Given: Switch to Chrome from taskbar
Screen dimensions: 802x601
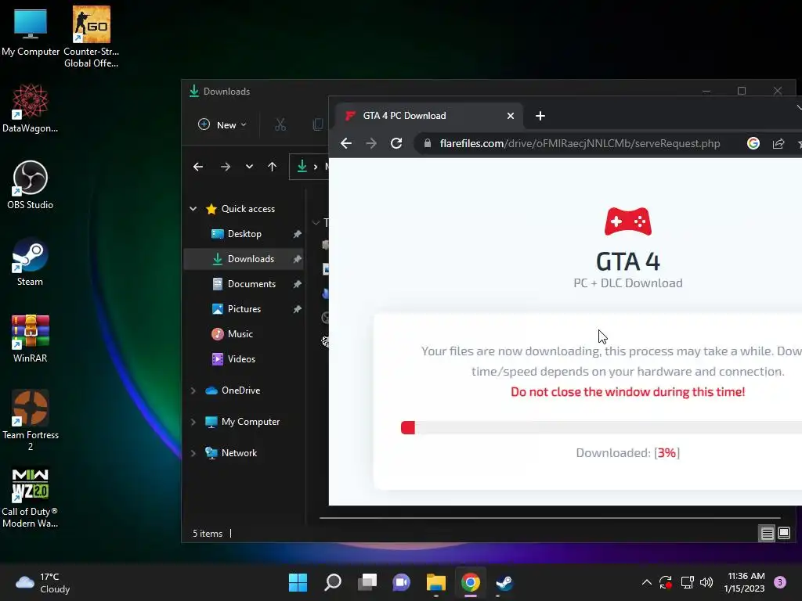Looking at the screenshot, I should pos(471,582).
